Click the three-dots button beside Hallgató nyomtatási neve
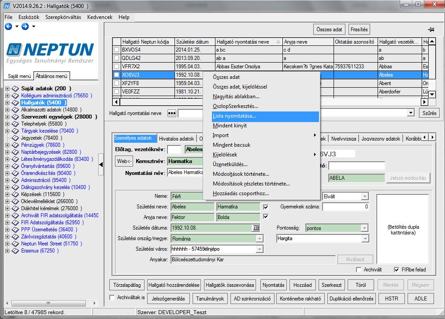The width and height of the screenshot is (445, 319). coord(172,113)
